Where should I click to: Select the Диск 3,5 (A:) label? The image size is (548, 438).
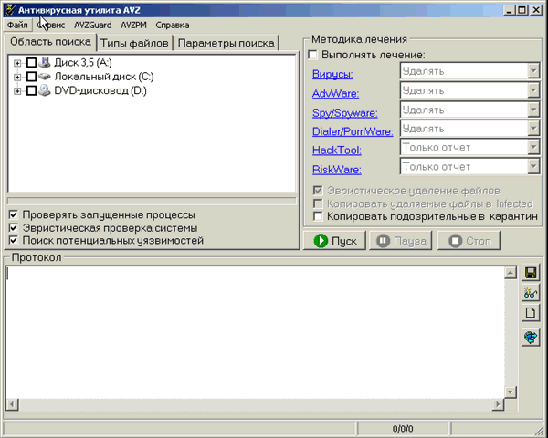click(x=83, y=63)
